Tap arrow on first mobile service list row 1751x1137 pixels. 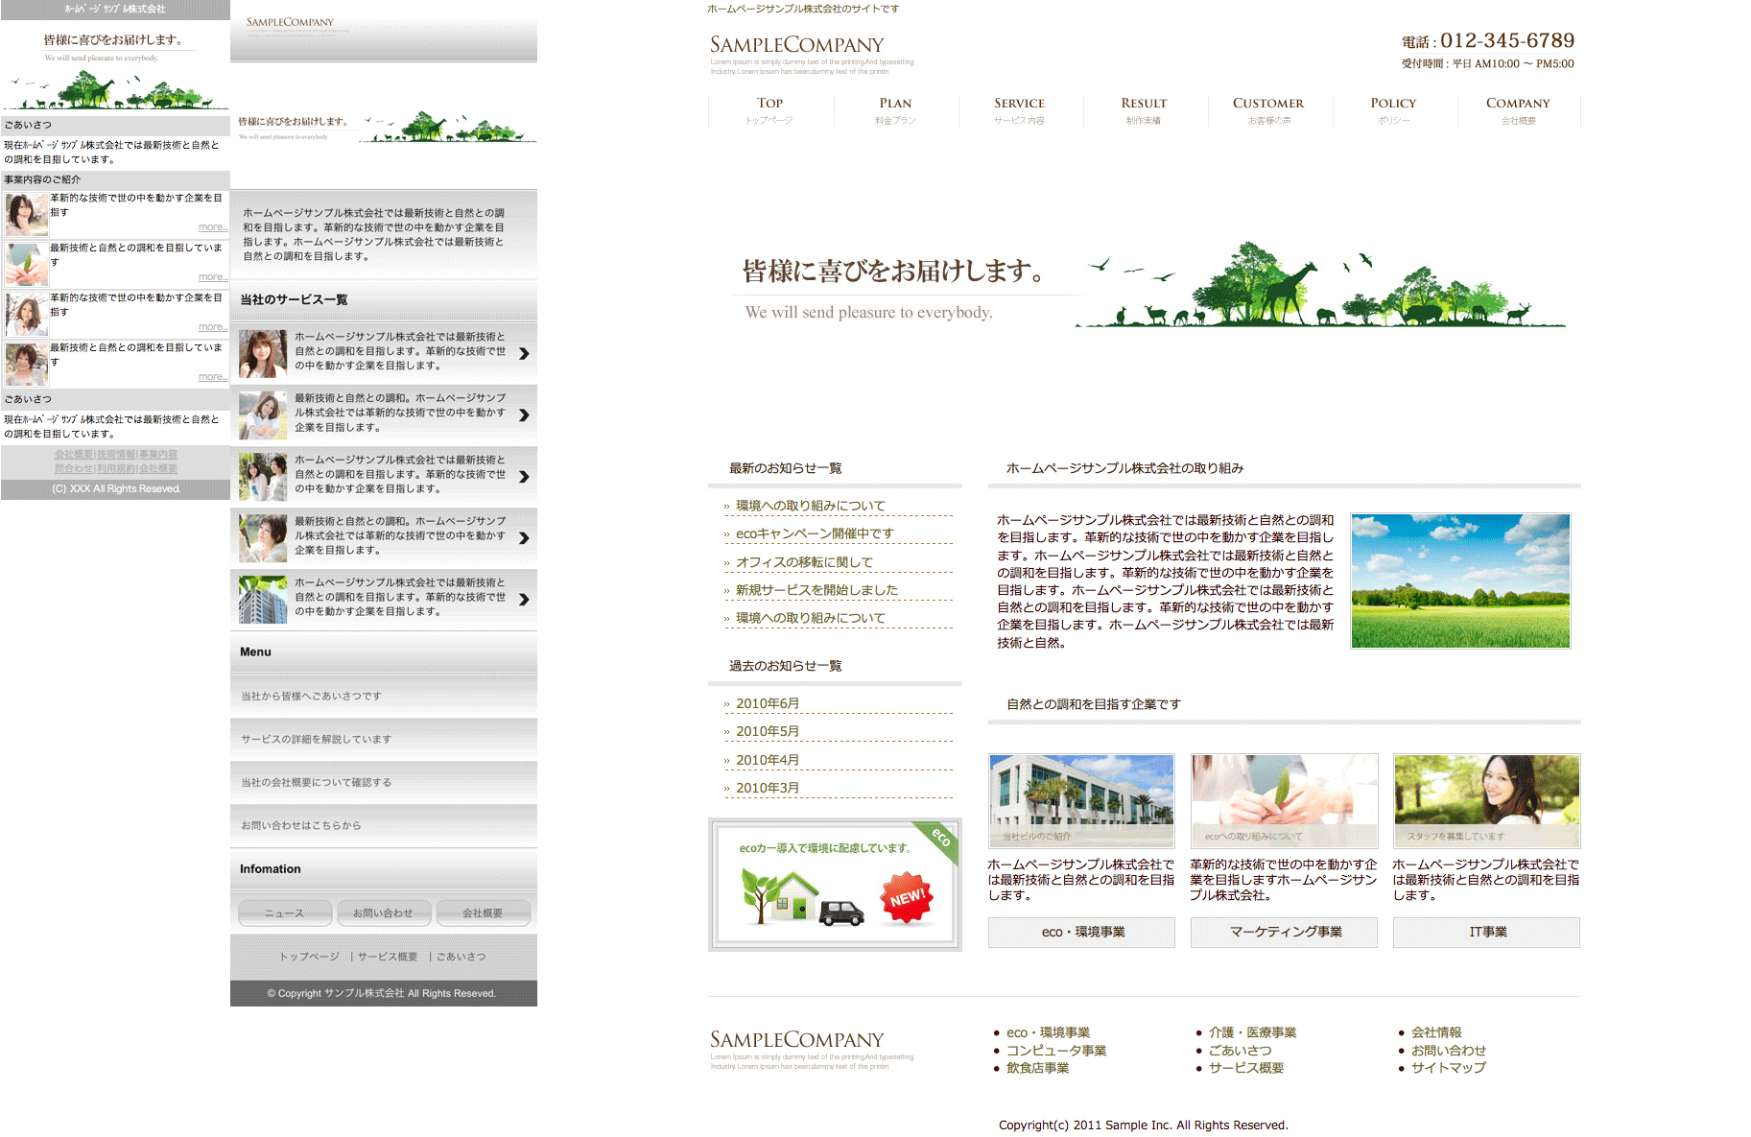524,353
